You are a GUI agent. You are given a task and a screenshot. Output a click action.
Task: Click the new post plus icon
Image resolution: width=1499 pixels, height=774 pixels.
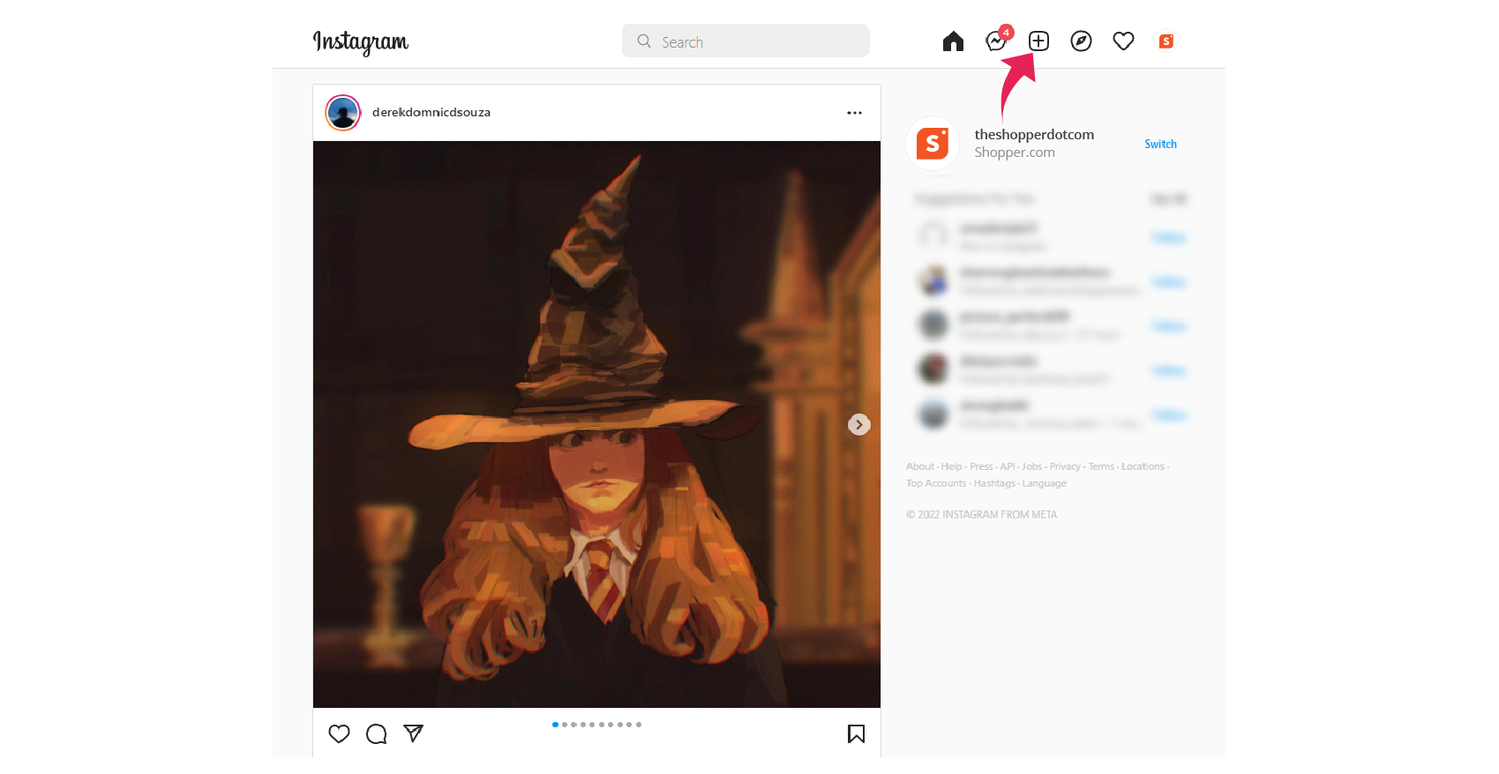click(x=1038, y=41)
